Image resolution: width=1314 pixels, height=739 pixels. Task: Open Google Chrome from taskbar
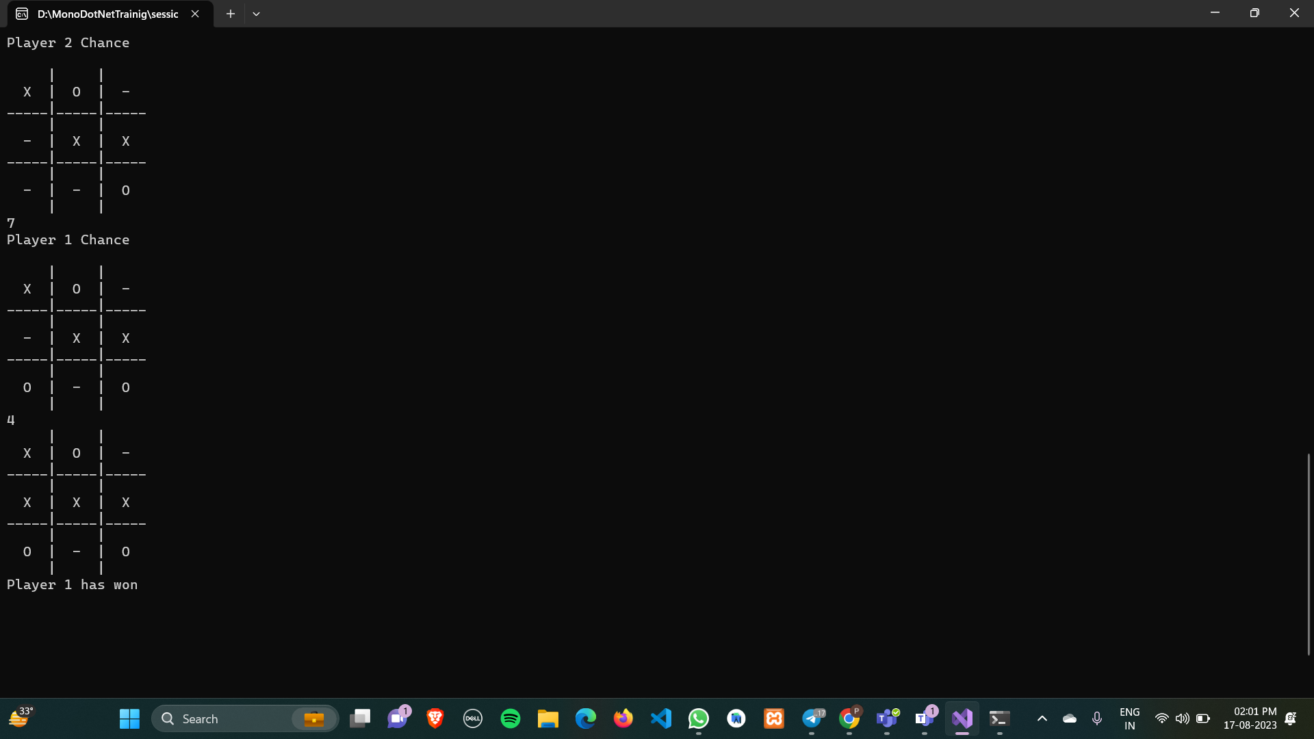(x=849, y=718)
